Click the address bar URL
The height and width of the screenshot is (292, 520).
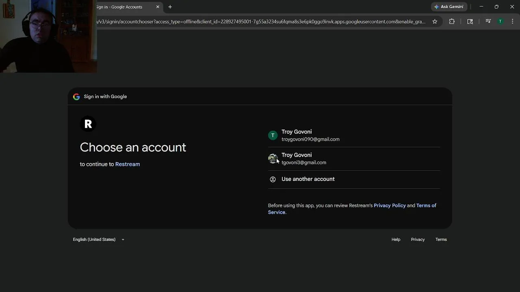coord(260,21)
